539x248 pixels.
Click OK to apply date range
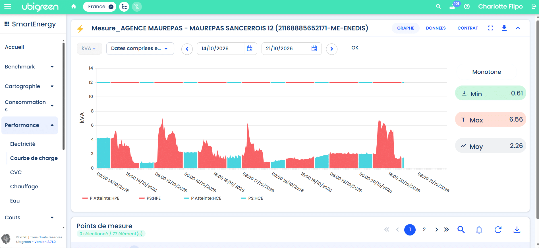click(x=355, y=48)
